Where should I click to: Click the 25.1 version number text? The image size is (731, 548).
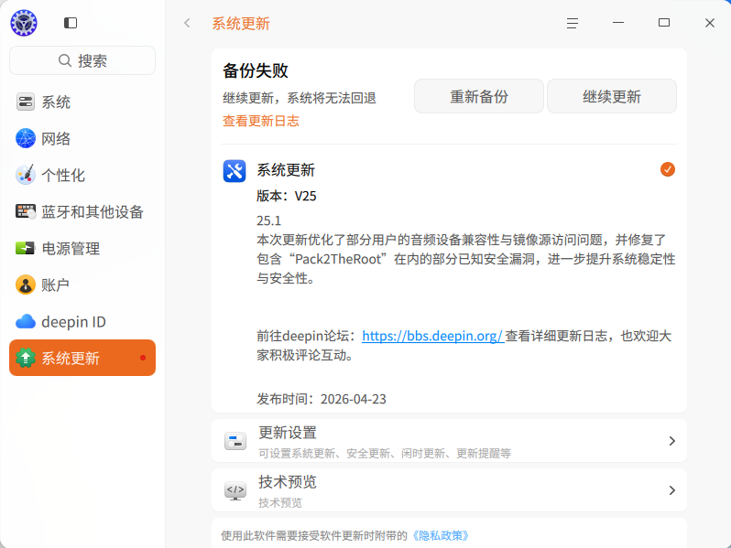[268, 220]
